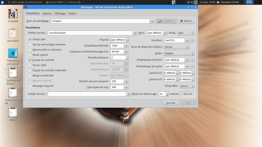The height and width of the screenshot is (147, 262).
Task: Switch to the Affichage tab
Action: click(x=60, y=13)
